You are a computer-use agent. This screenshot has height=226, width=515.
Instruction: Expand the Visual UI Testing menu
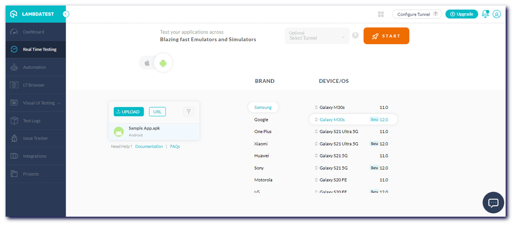(59, 103)
